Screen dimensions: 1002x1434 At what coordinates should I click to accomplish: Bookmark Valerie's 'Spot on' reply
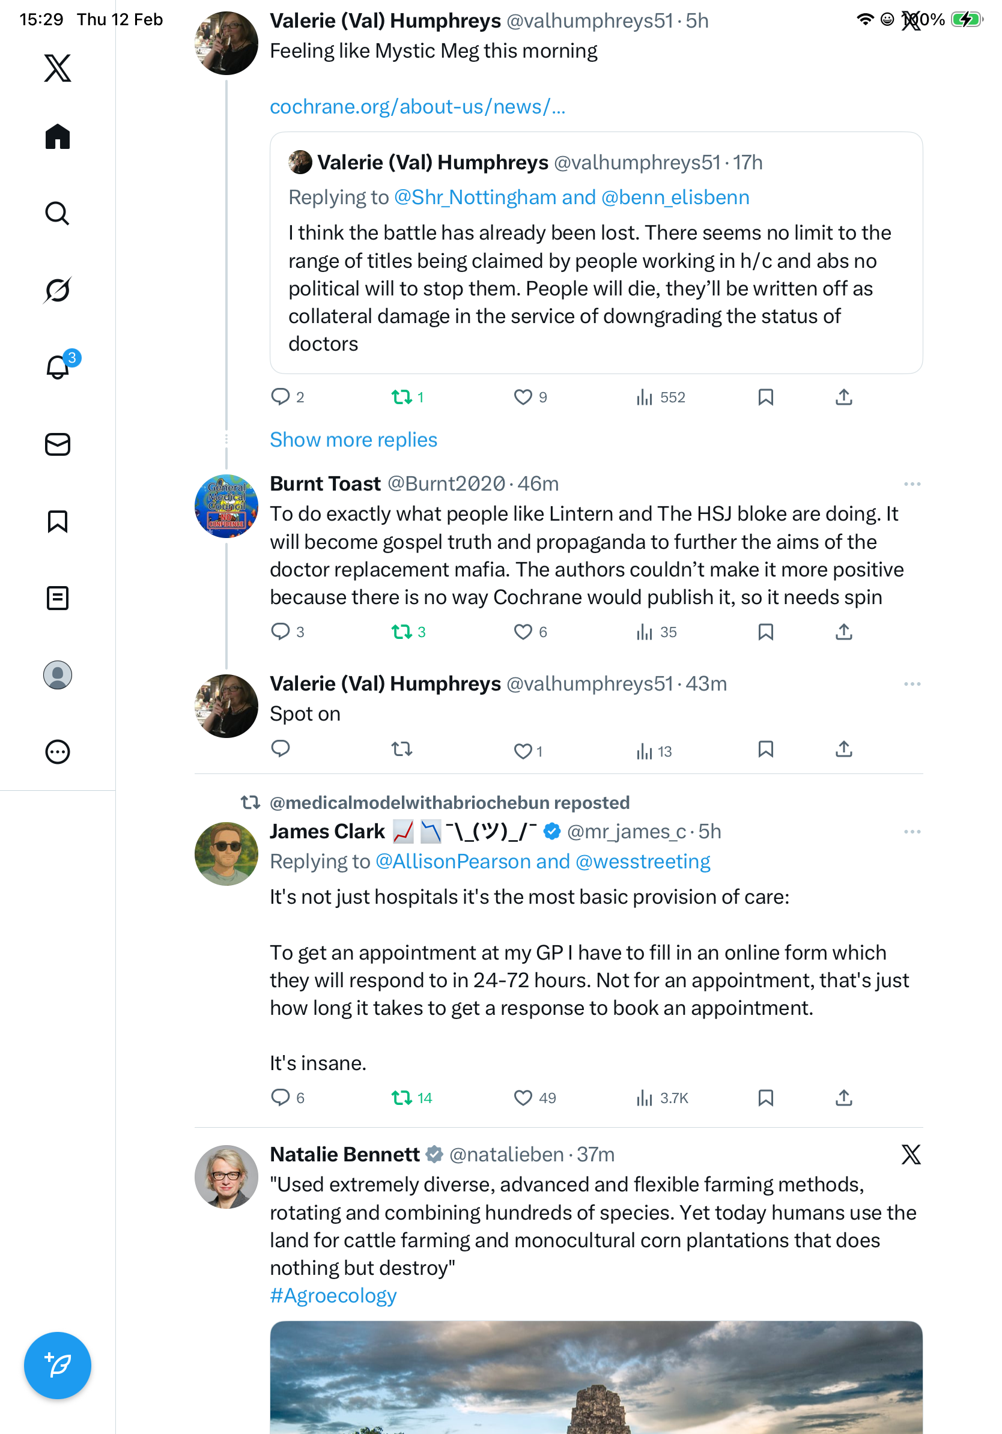(765, 749)
